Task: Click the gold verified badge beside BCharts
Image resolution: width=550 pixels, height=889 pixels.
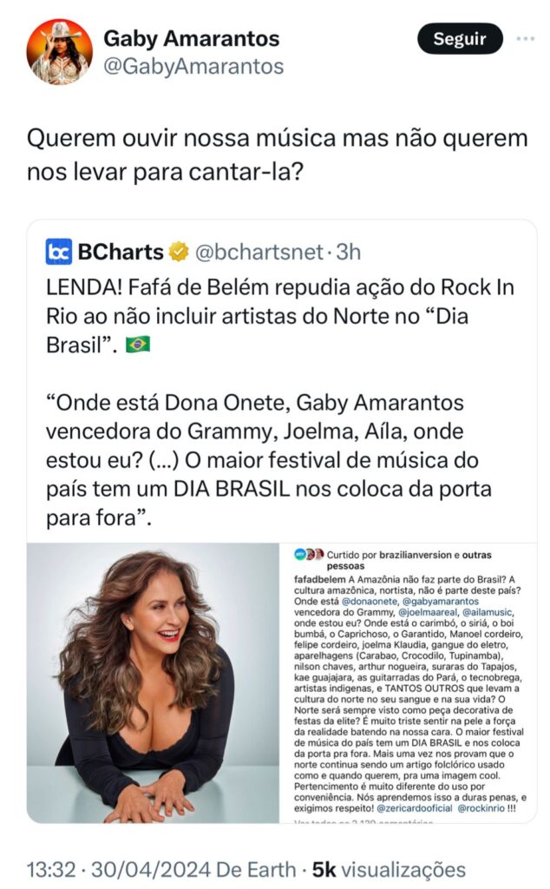Action: tap(180, 252)
